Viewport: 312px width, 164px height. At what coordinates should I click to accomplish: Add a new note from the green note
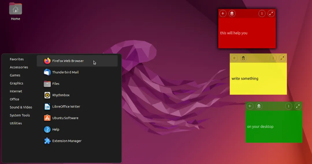click(x=250, y=106)
